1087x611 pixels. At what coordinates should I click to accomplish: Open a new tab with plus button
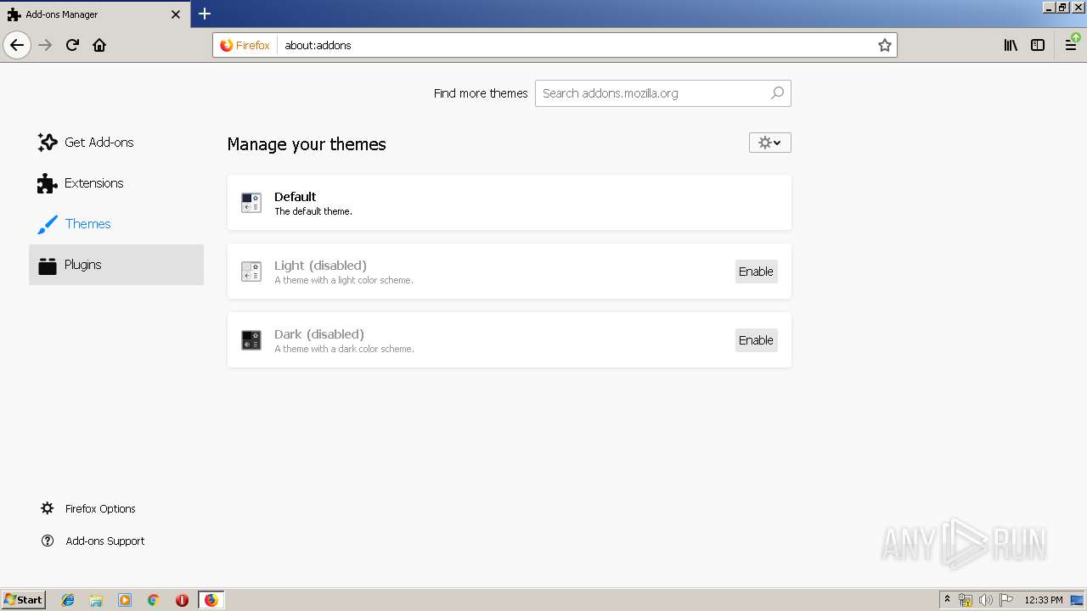click(205, 14)
